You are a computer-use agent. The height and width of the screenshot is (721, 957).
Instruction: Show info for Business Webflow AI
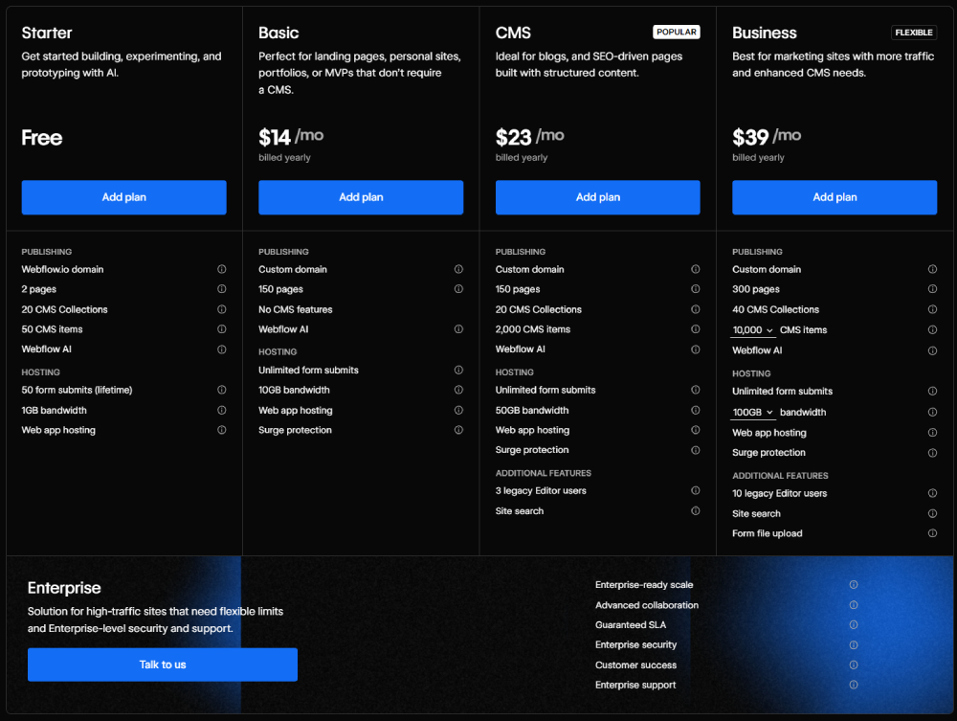click(x=932, y=351)
